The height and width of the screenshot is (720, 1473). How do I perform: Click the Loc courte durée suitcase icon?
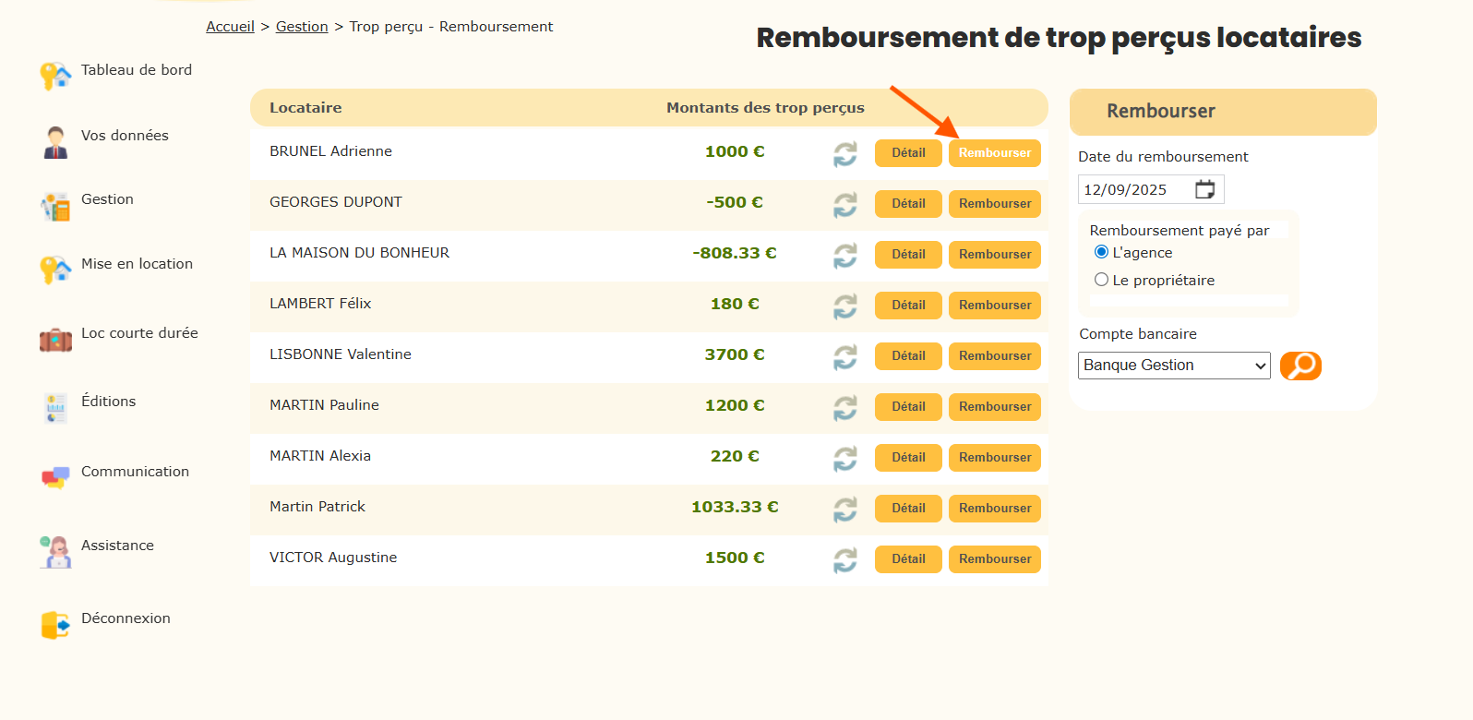(x=55, y=340)
